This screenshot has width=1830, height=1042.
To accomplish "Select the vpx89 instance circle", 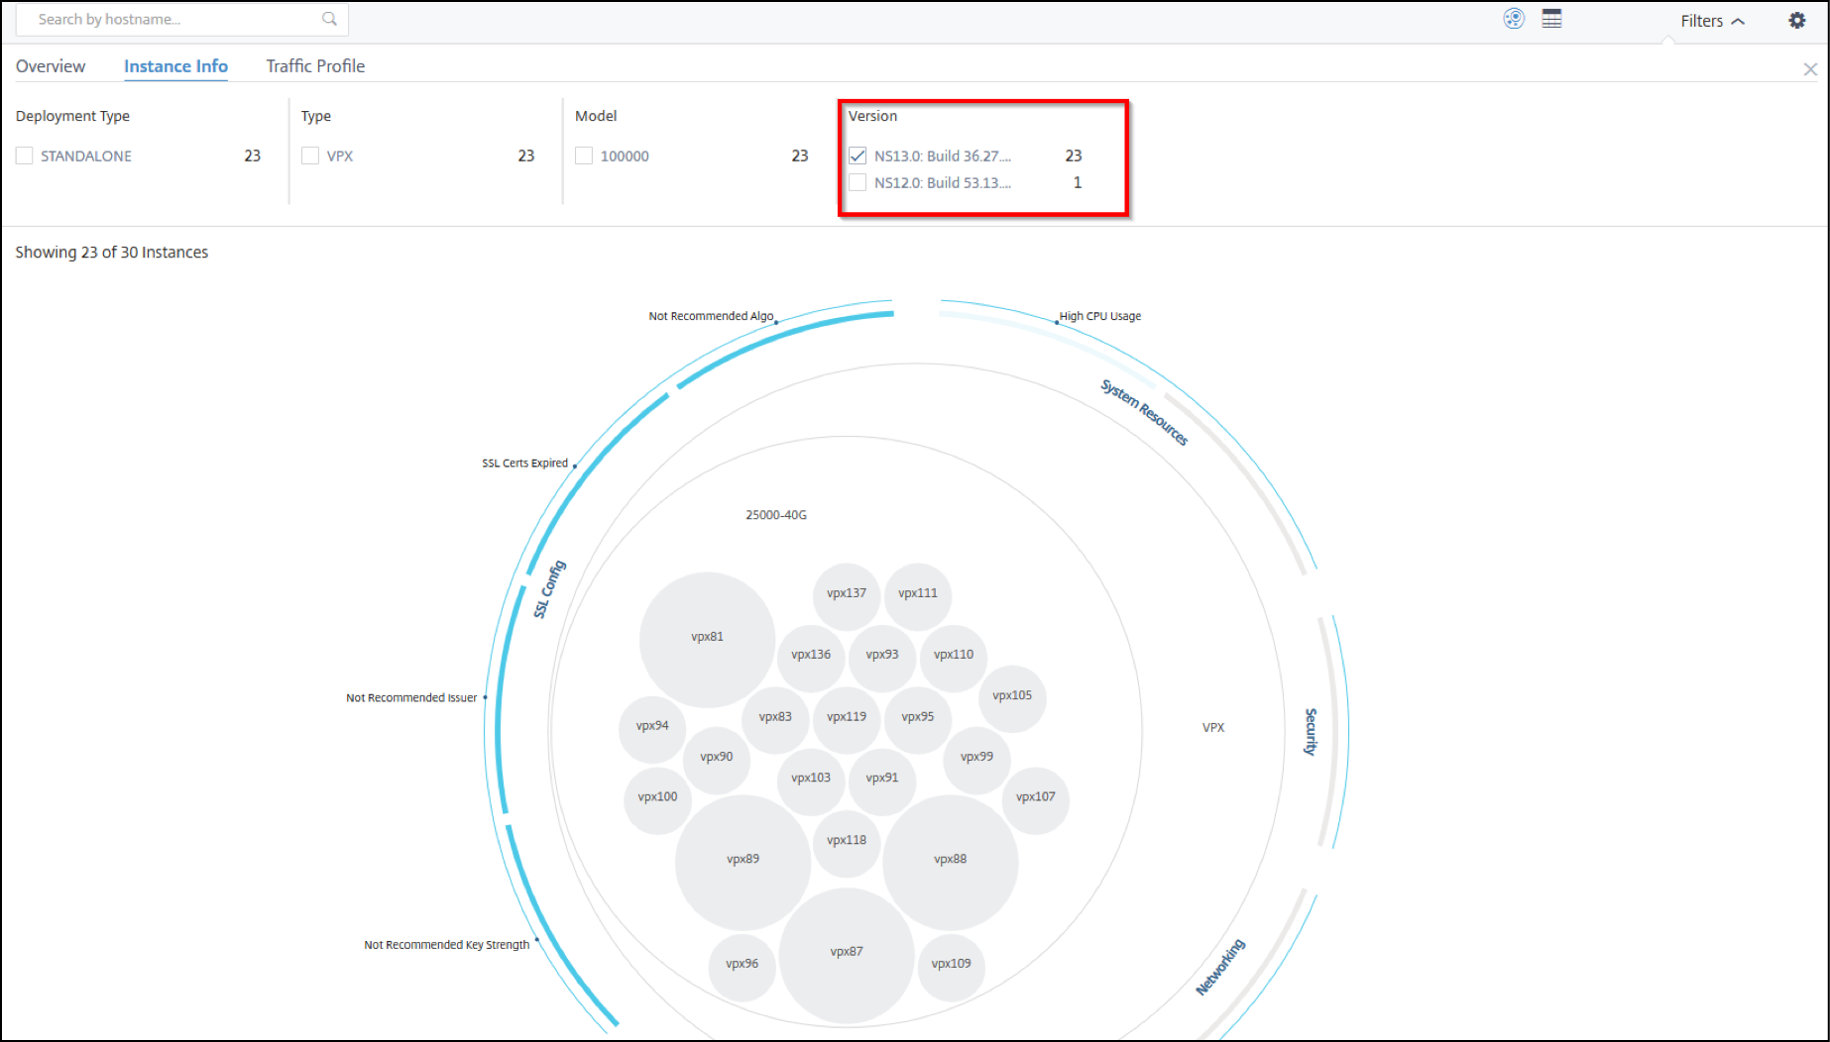I will pos(743,861).
